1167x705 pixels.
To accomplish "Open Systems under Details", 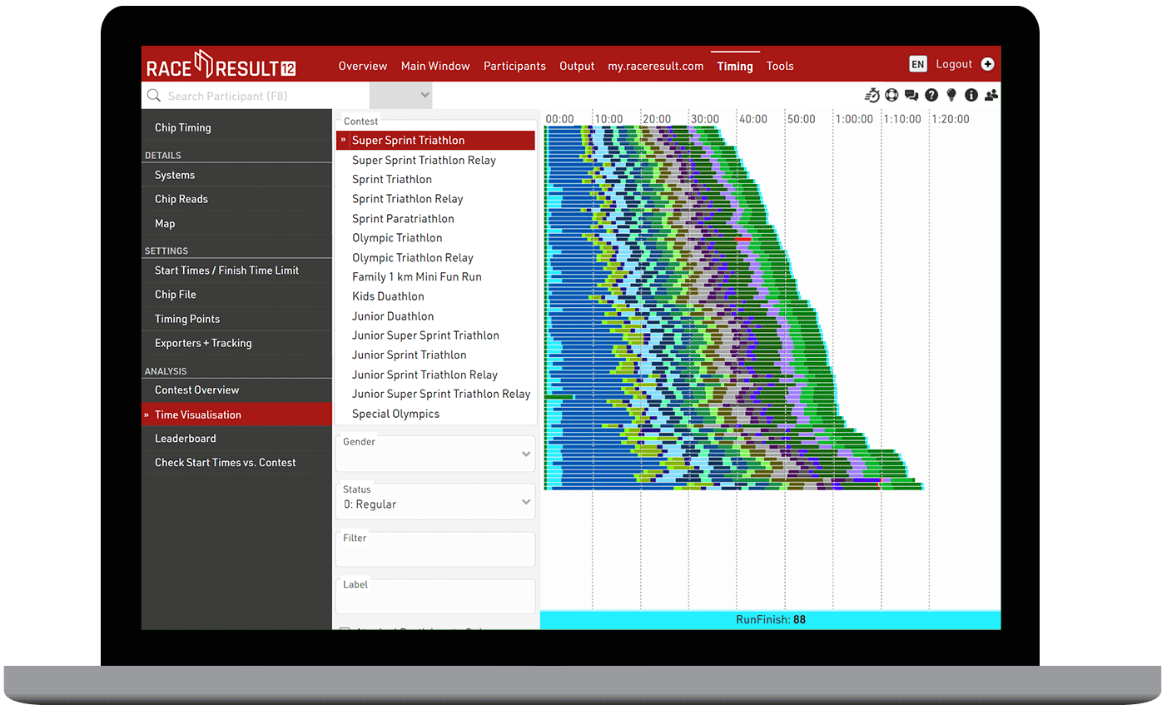I will 236,175.
